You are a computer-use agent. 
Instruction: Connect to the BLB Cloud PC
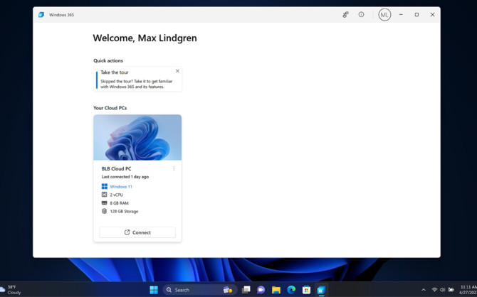[x=137, y=232]
